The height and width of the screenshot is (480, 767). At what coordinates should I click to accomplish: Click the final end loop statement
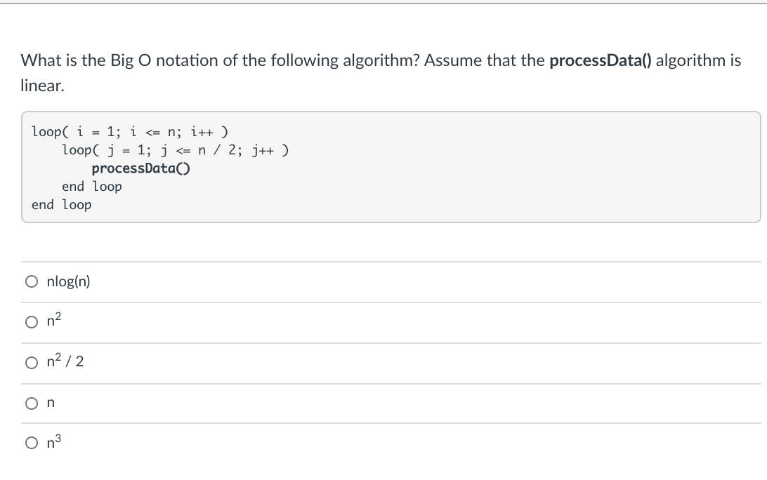61,204
